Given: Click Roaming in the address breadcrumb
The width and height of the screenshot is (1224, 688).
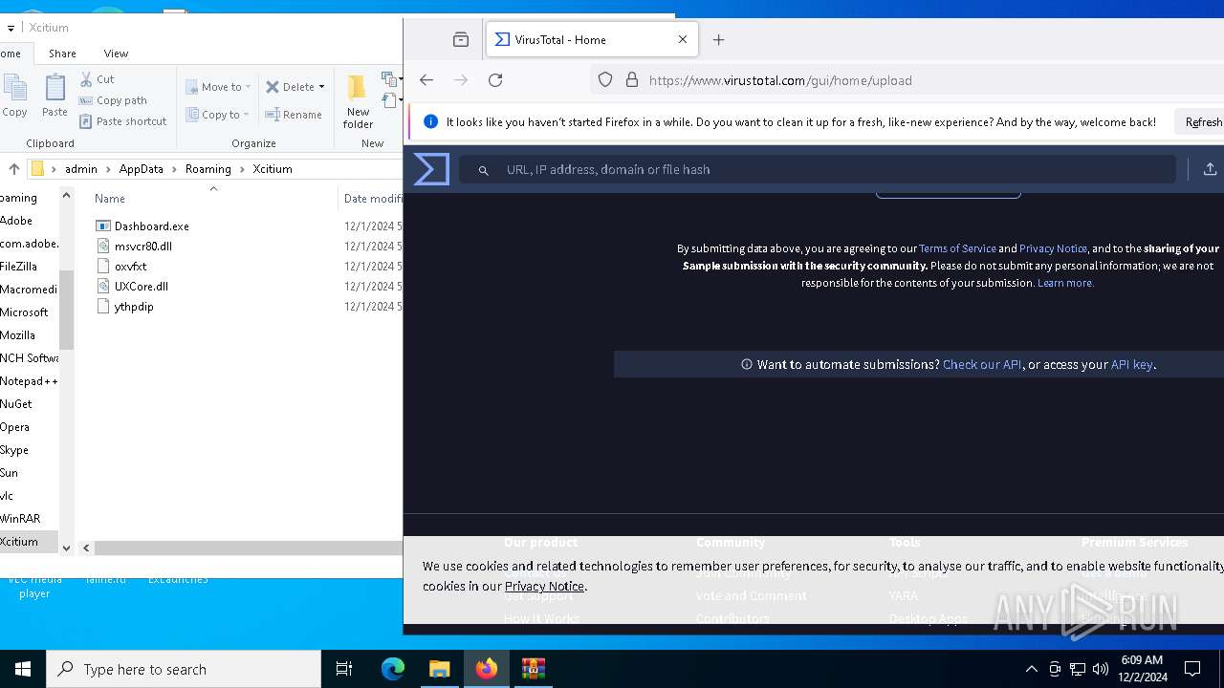Looking at the screenshot, I should click(x=208, y=169).
